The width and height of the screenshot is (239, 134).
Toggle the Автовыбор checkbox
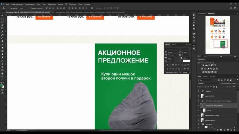9,8
